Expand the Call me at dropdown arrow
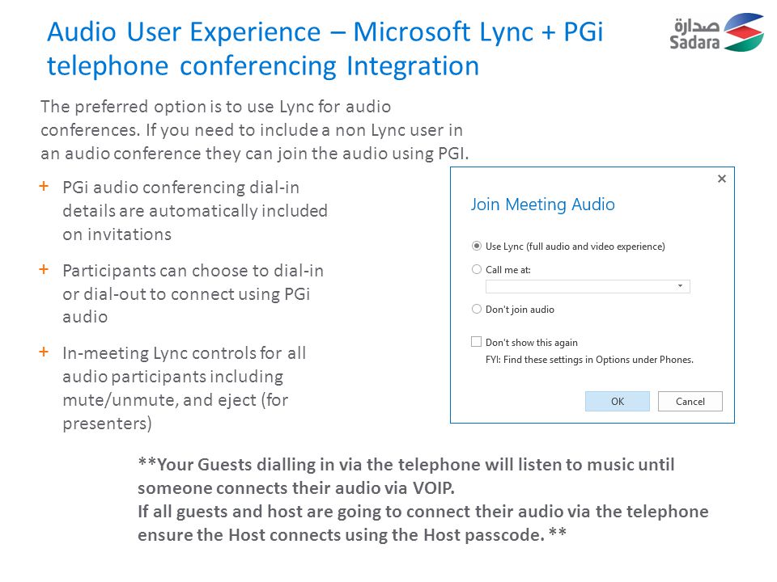Viewport: 777px width, 582px height. (680, 286)
